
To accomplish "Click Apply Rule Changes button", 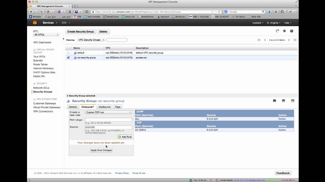I will pyautogui.click(x=101, y=150).
